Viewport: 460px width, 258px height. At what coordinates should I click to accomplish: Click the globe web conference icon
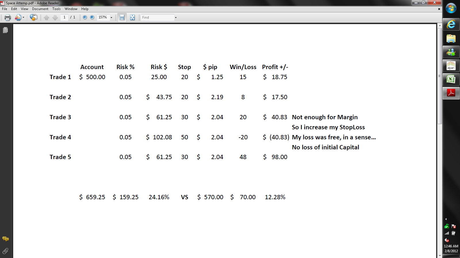34,17
